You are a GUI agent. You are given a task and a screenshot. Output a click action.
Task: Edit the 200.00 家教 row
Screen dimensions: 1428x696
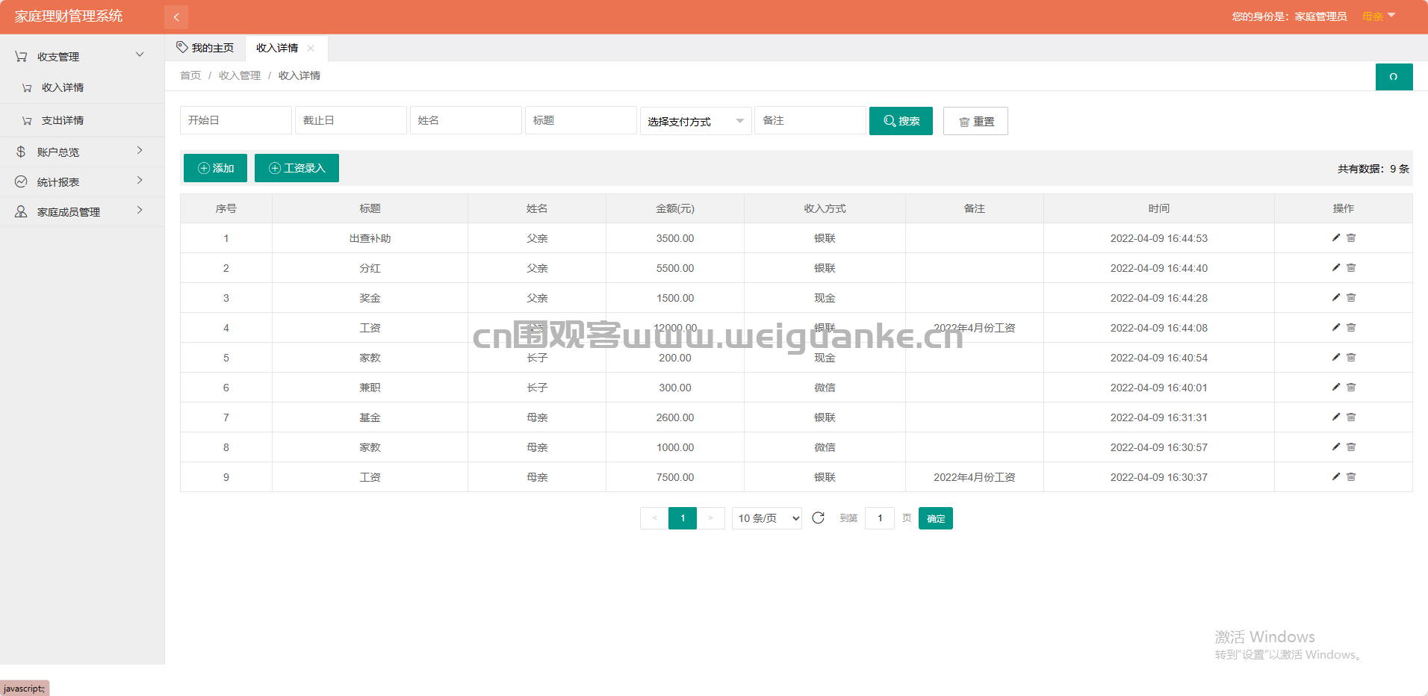(1336, 357)
